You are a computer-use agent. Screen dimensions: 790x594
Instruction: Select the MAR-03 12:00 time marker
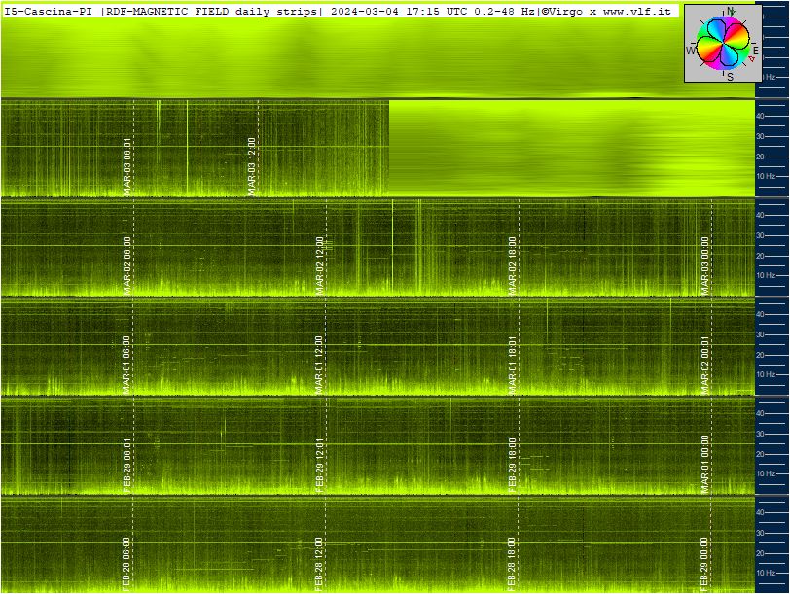coord(252,167)
